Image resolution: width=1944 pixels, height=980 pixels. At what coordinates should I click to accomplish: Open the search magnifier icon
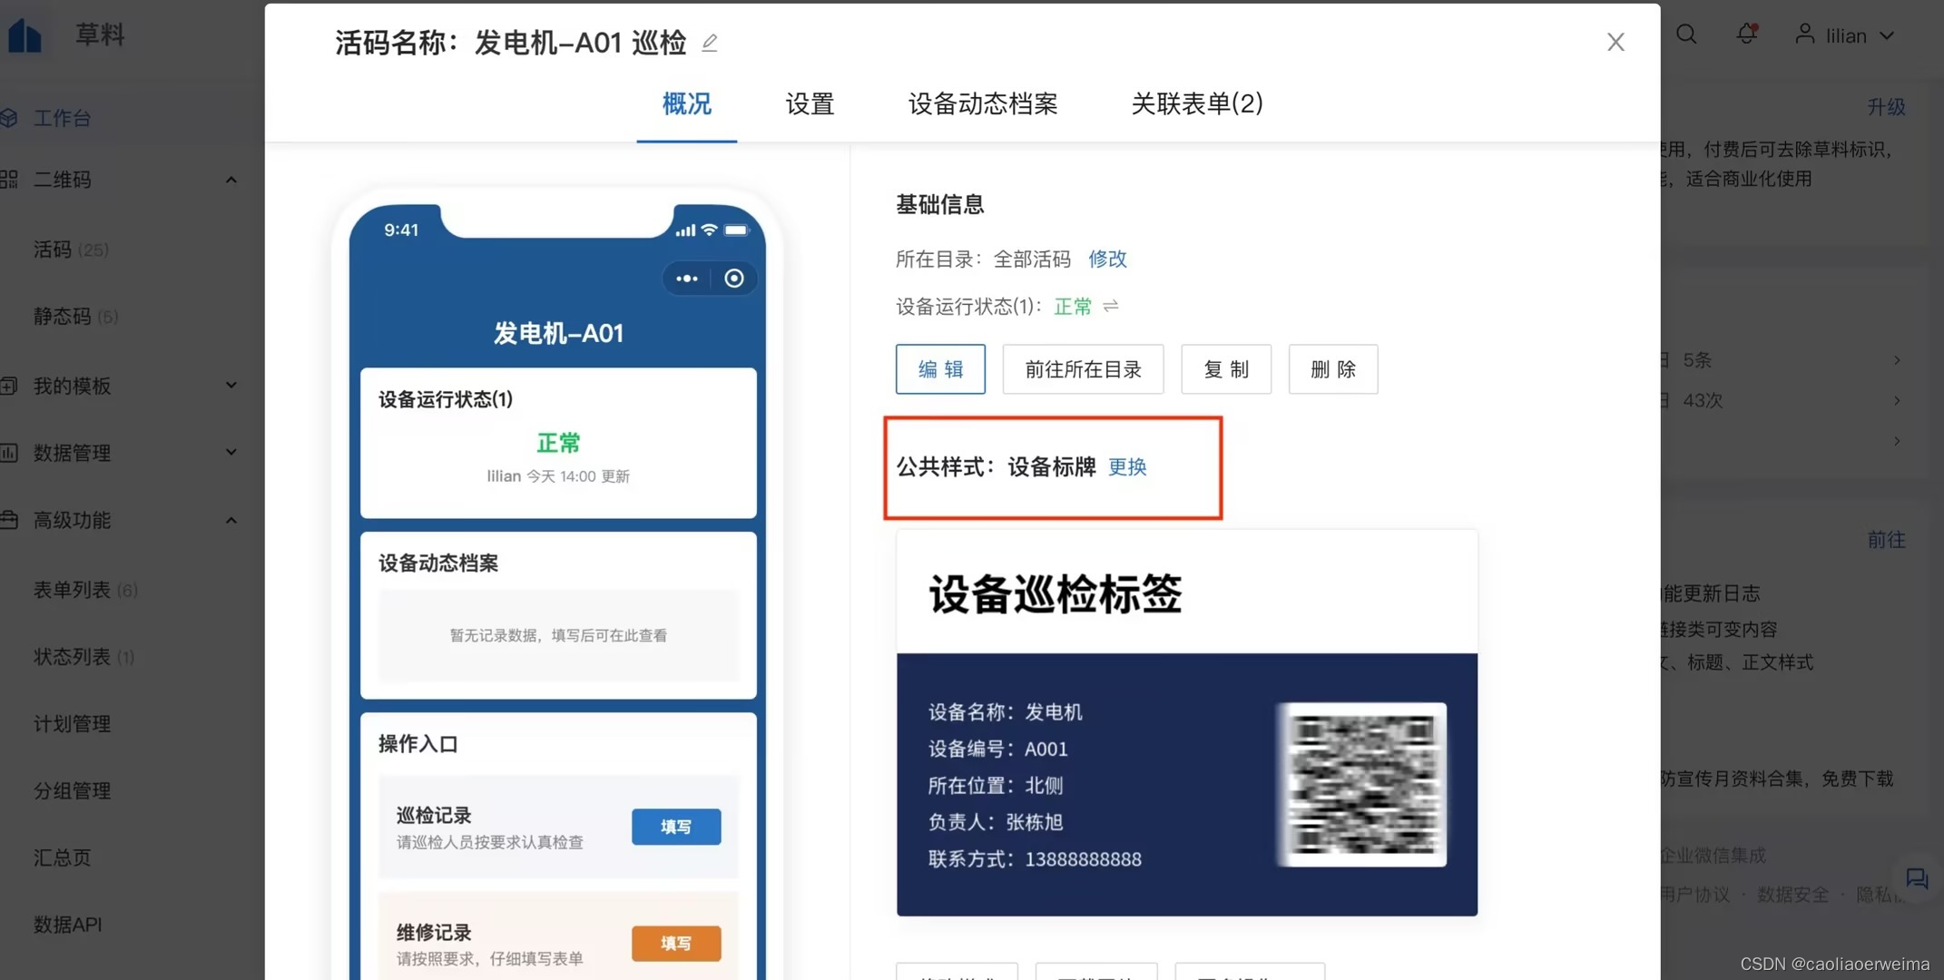(1686, 34)
